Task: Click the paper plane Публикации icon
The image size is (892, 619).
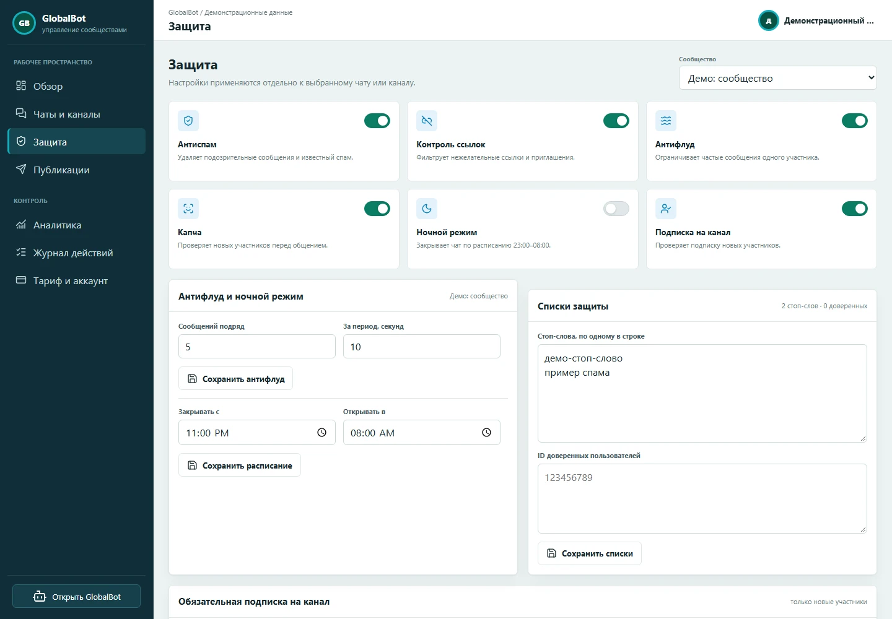Action: point(21,169)
